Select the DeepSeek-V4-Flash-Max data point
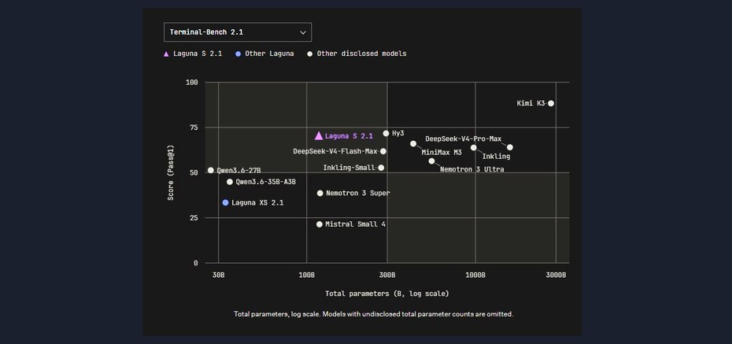 (x=383, y=151)
